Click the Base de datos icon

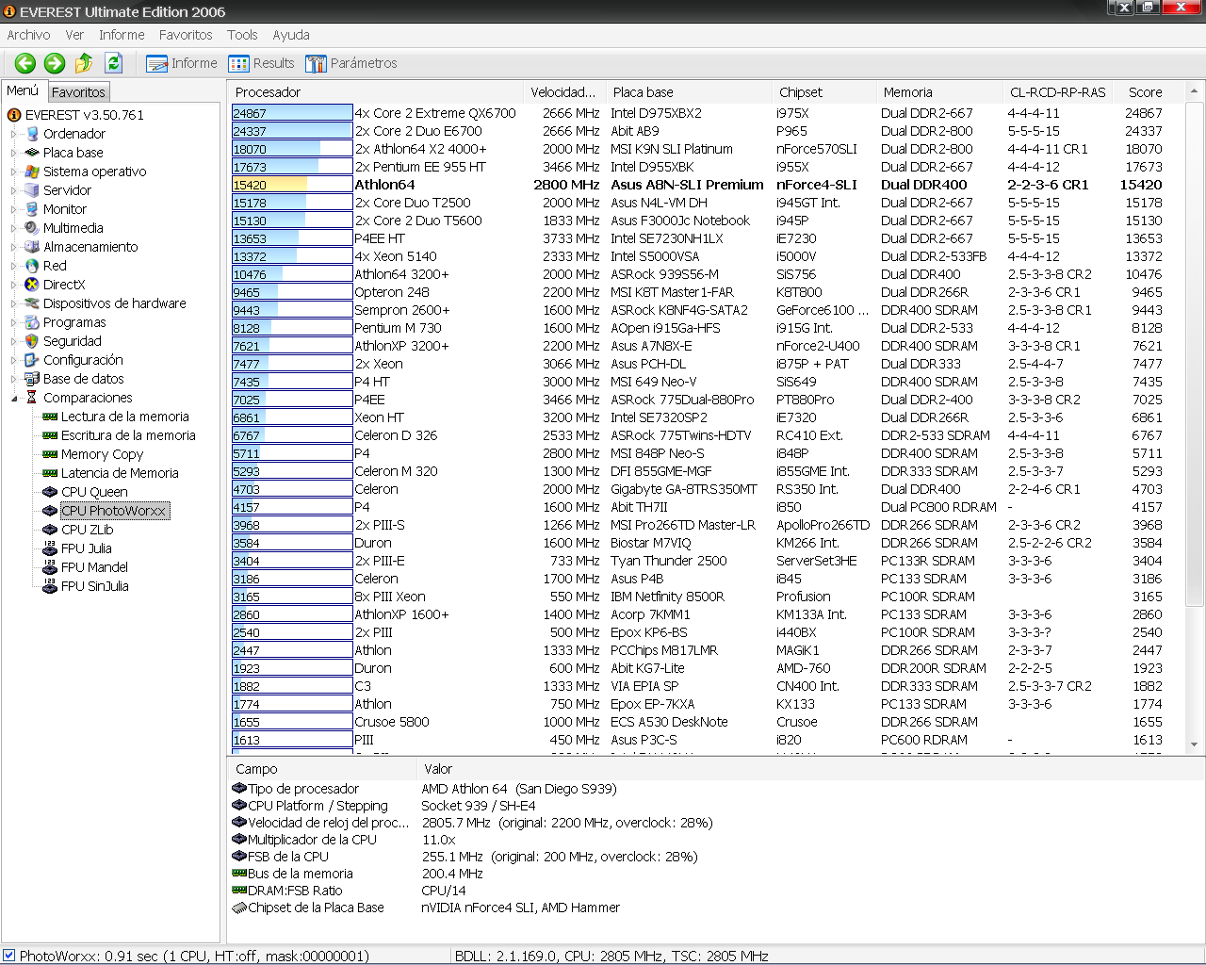coord(32,379)
